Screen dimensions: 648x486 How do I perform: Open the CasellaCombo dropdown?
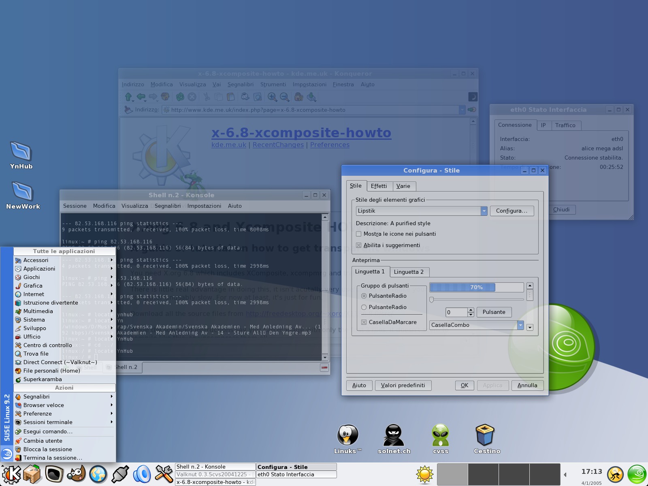point(477,325)
